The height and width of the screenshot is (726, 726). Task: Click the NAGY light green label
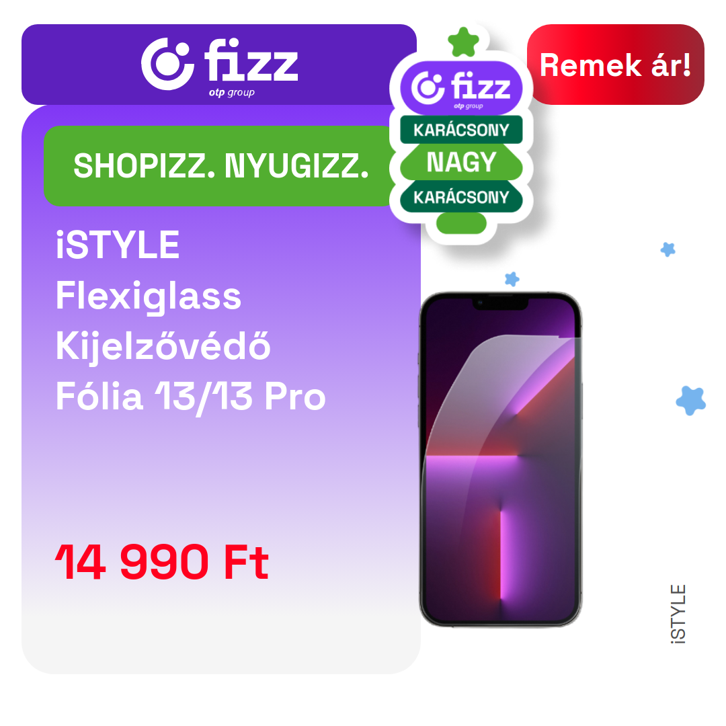click(461, 162)
